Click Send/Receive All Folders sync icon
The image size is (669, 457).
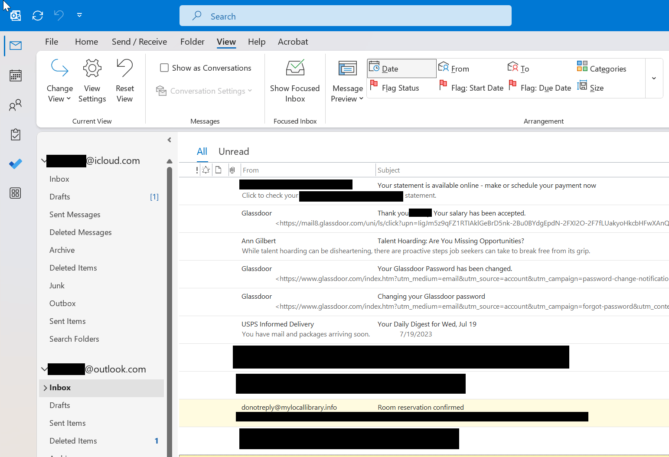38,16
